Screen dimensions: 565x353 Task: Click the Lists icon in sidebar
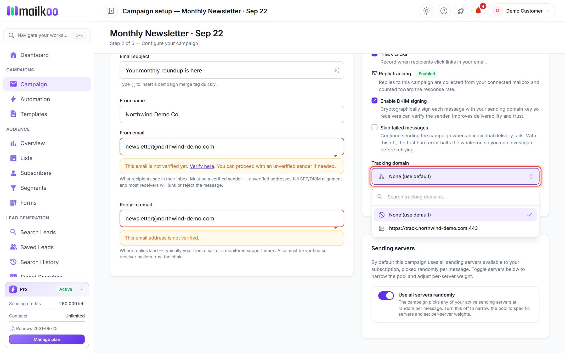(13, 158)
